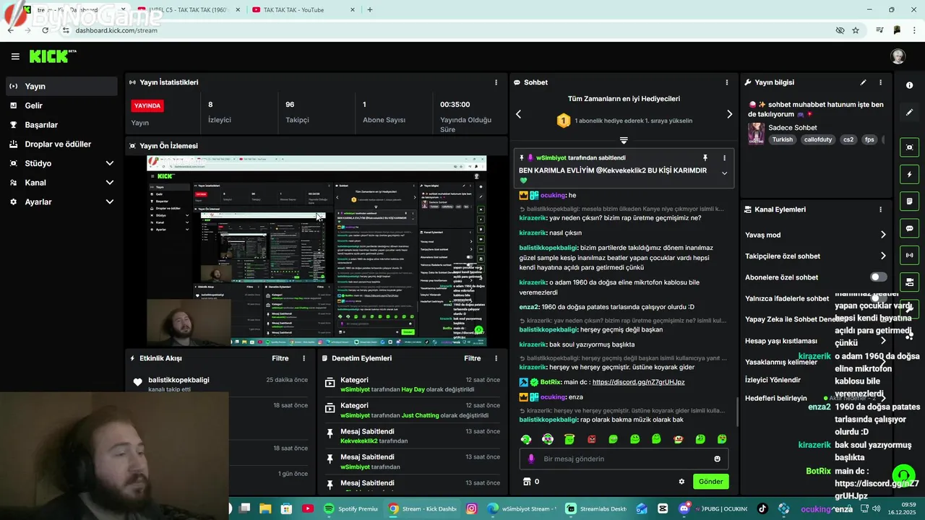Viewport: 925px width, 520px height.
Task: Click username balistikkopekbaligi in Etkinlik Akışı
Action: pos(178,380)
